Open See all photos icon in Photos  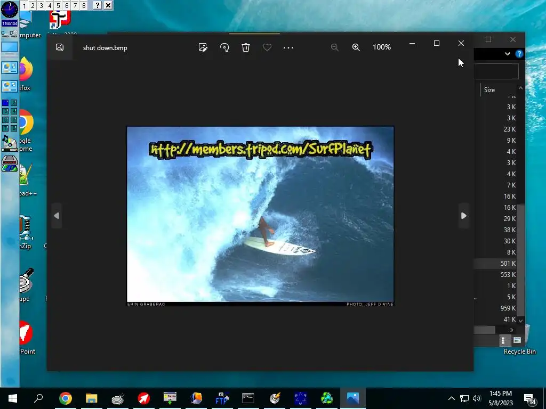point(60,47)
